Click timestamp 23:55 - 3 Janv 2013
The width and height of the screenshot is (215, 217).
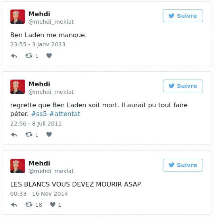38,44
